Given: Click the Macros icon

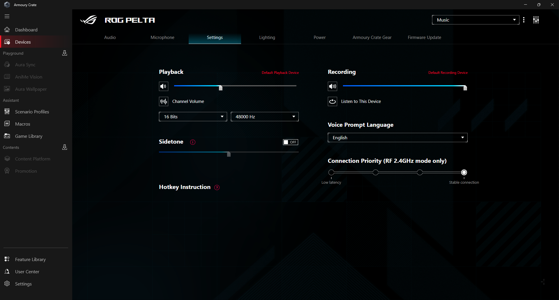Looking at the screenshot, I should tap(7, 124).
